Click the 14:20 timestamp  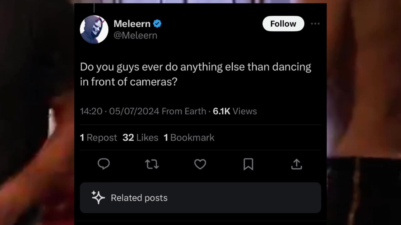[x=91, y=111]
